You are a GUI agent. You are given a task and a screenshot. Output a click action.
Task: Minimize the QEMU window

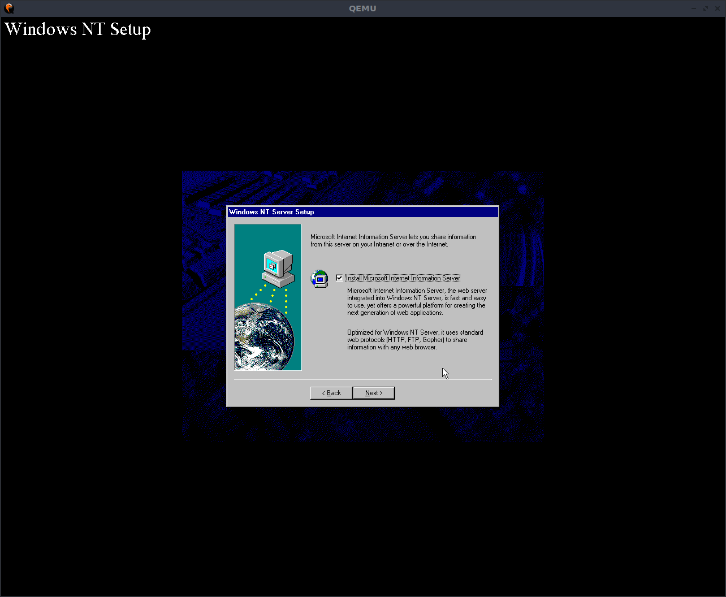(x=694, y=8)
